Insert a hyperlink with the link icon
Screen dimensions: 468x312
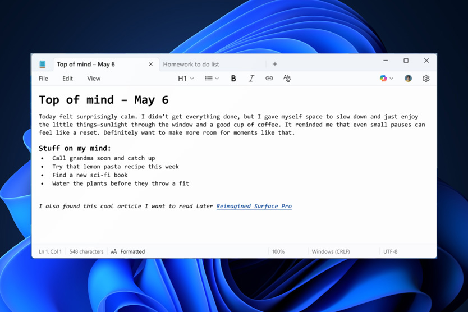tap(269, 79)
